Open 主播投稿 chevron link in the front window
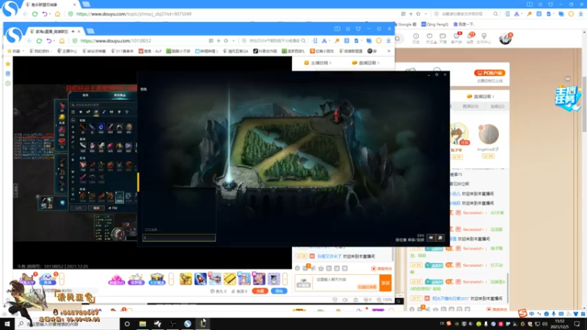 coord(318,63)
